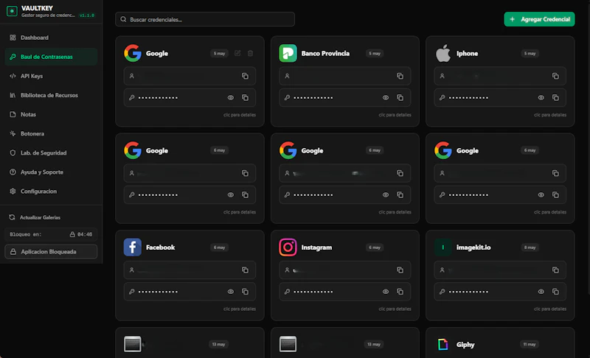Image resolution: width=590 pixels, height=358 pixels.
Task: Click 'clic para detalles' on the Iphone card
Action: coord(550,115)
